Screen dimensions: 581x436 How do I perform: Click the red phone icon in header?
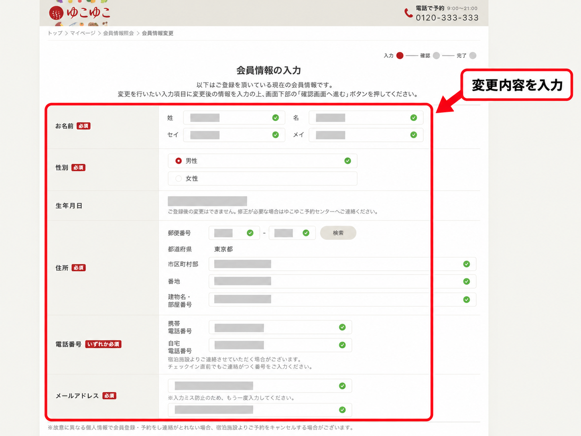coord(408,13)
